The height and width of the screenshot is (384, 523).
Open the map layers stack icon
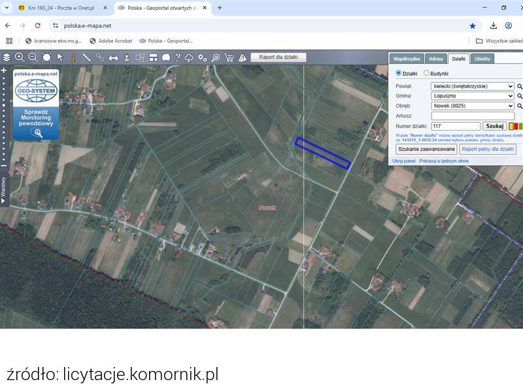(7, 57)
